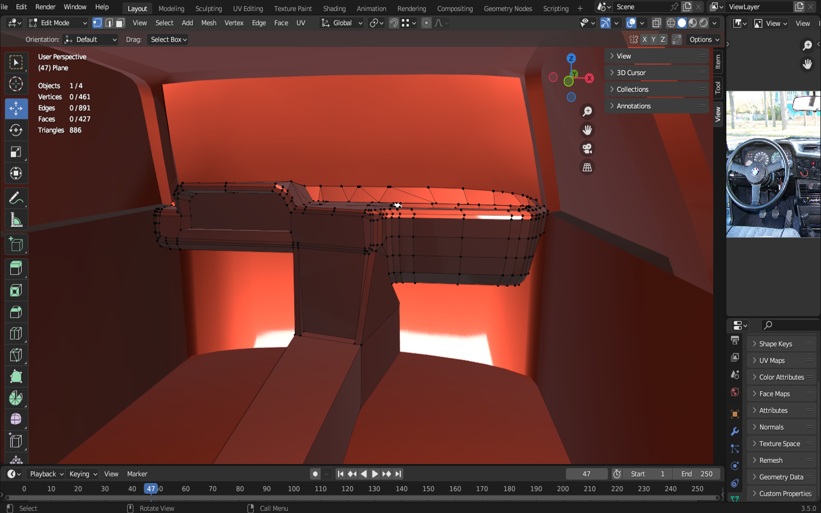Open the Drag Select Box dropdown

pos(168,39)
